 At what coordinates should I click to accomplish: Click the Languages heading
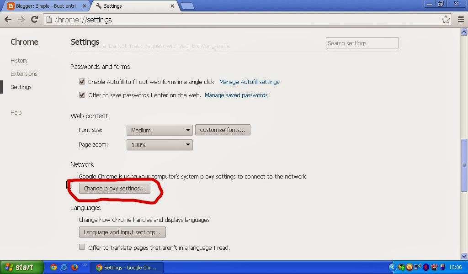(x=85, y=208)
